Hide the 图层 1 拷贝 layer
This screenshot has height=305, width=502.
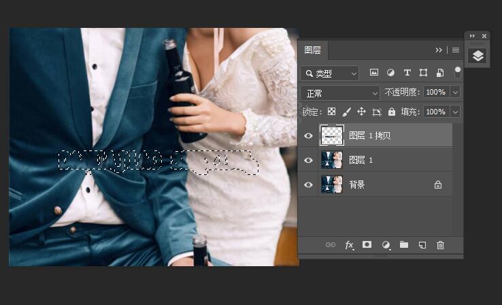[x=308, y=135]
